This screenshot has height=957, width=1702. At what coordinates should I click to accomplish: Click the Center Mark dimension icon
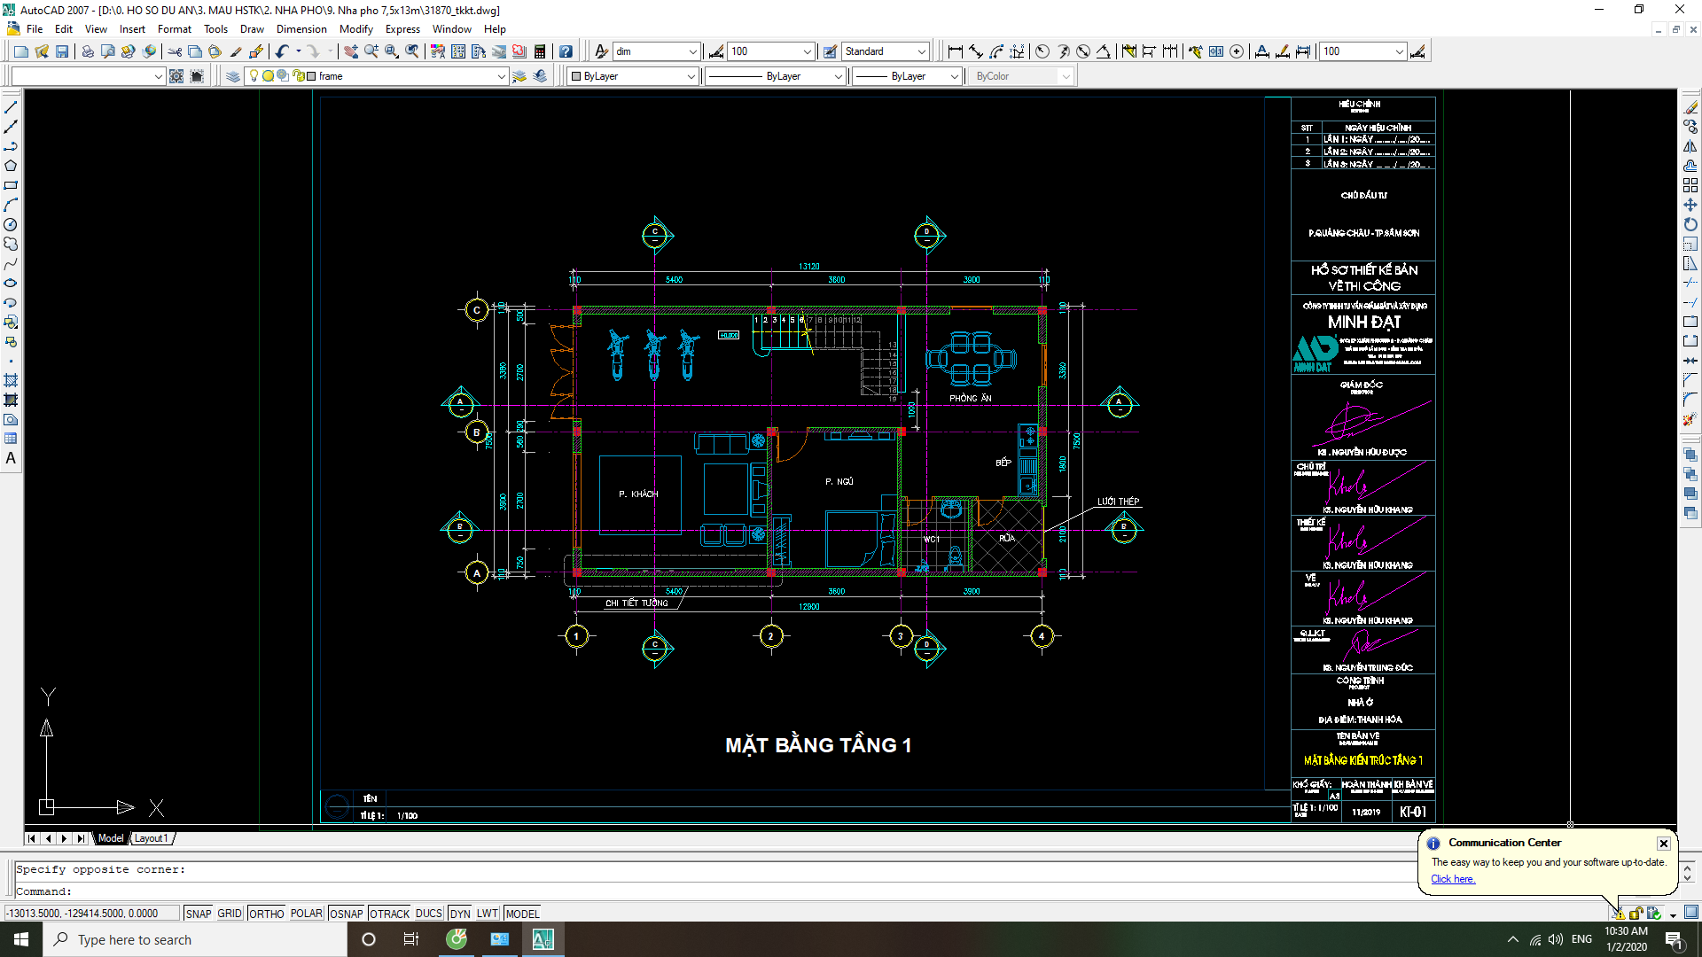pos(1237,51)
